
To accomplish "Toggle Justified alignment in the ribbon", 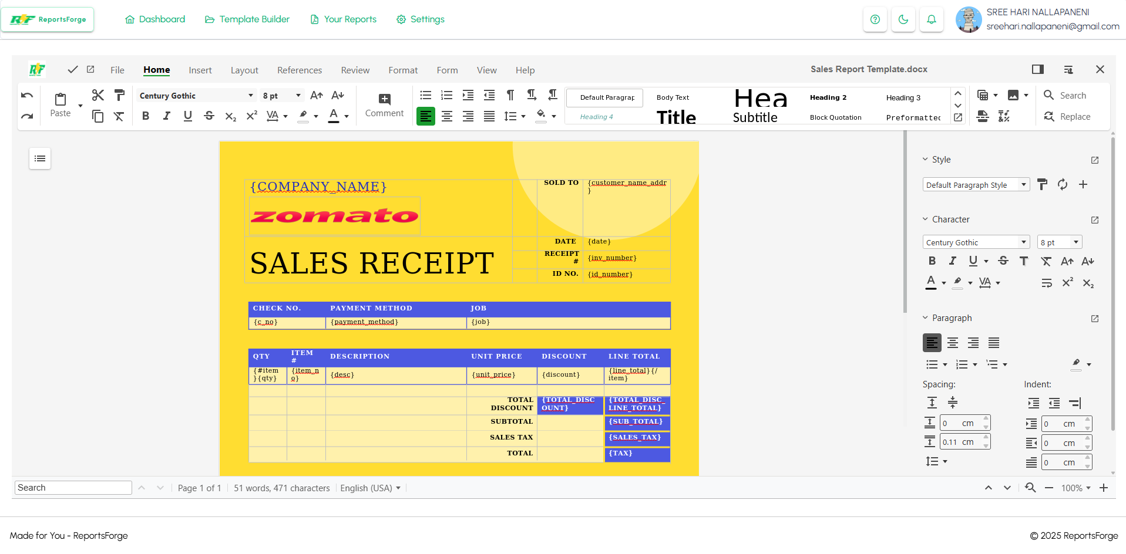I will coord(489,116).
